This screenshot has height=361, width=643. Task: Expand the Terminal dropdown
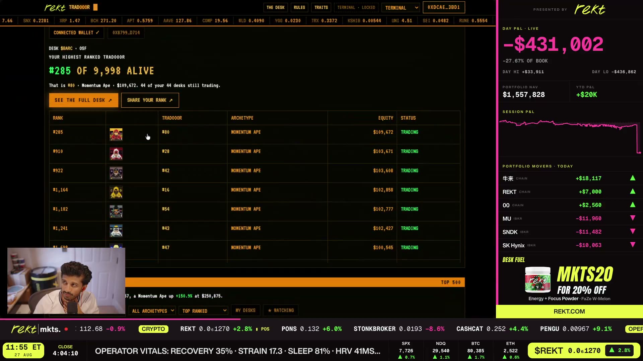[x=401, y=7]
